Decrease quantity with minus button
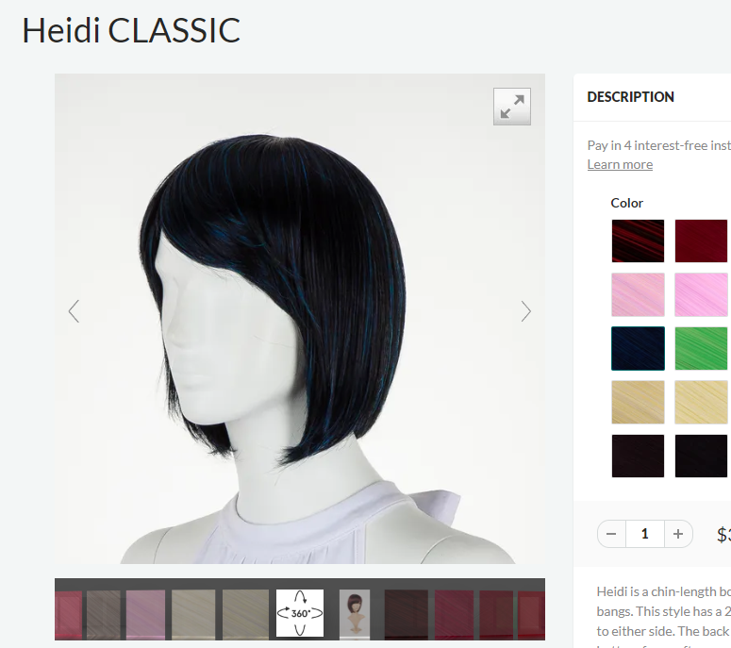The height and width of the screenshot is (648, 731). click(x=611, y=534)
